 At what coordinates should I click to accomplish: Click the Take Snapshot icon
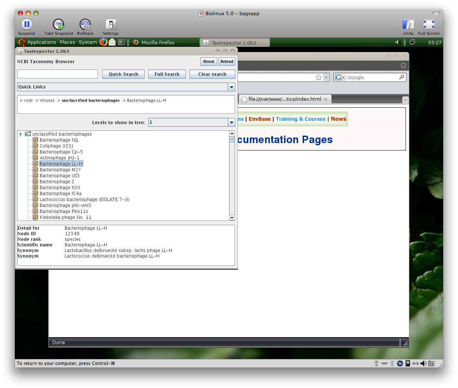click(x=58, y=25)
